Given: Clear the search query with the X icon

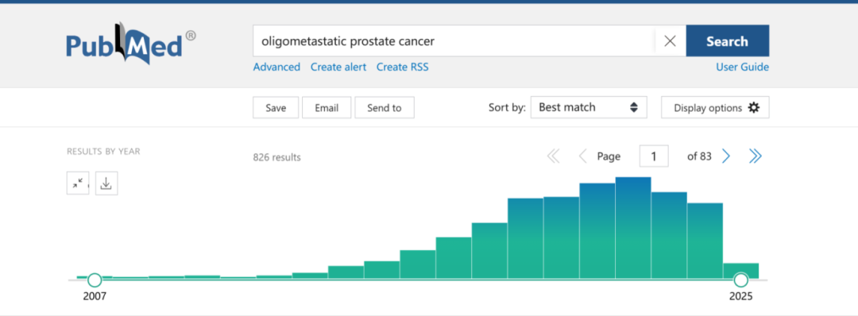Looking at the screenshot, I should click(670, 41).
